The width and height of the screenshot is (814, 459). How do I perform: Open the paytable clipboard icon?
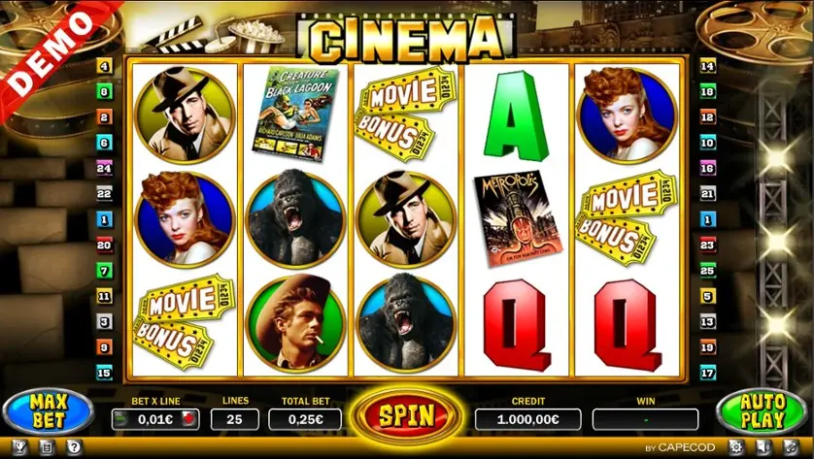(47, 446)
